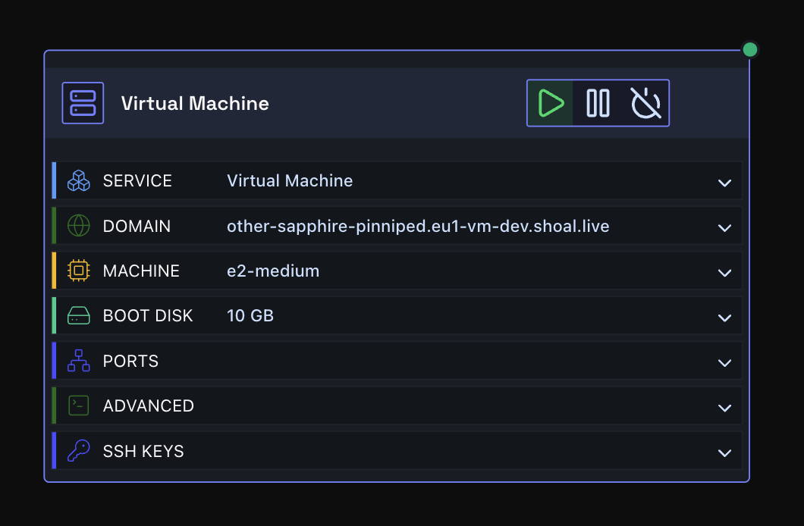804x526 pixels.
Task: Open the PORTS section chevron
Action: pos(724,363)
